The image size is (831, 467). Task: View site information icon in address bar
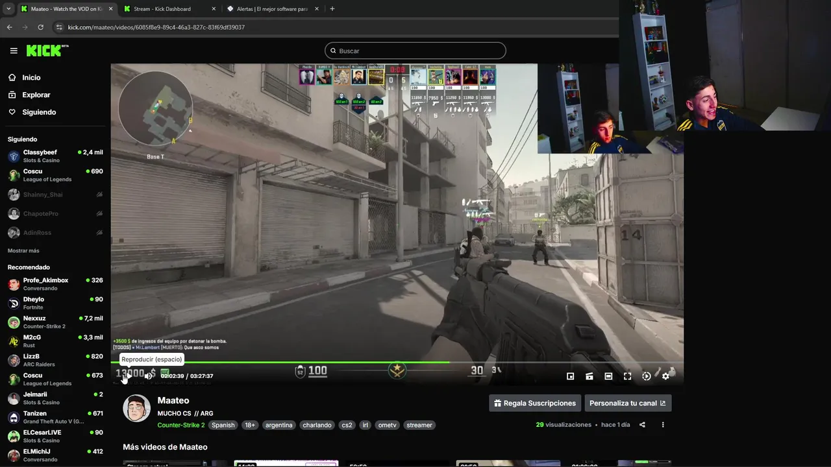tap(59, 27)
